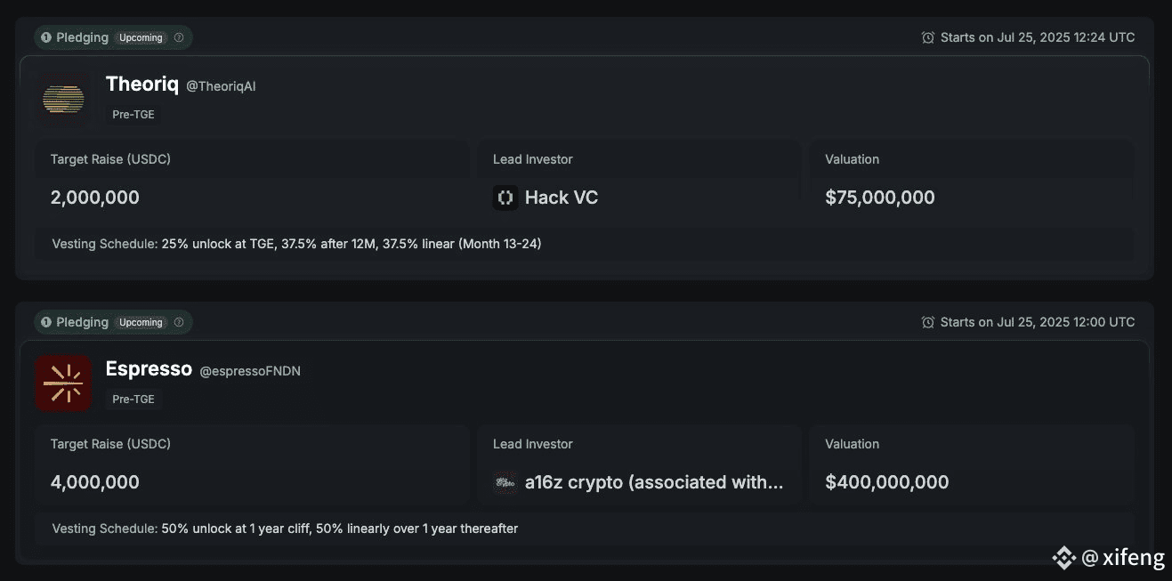Image resolution: width=1172 pixels, height=581 pixels.
Task: Click the Espresso project logo
Action: tap(63, 383)
